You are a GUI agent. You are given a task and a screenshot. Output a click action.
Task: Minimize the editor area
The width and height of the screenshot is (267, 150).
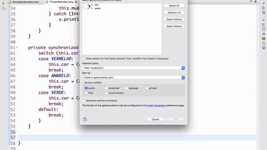(x=251, y=1)
